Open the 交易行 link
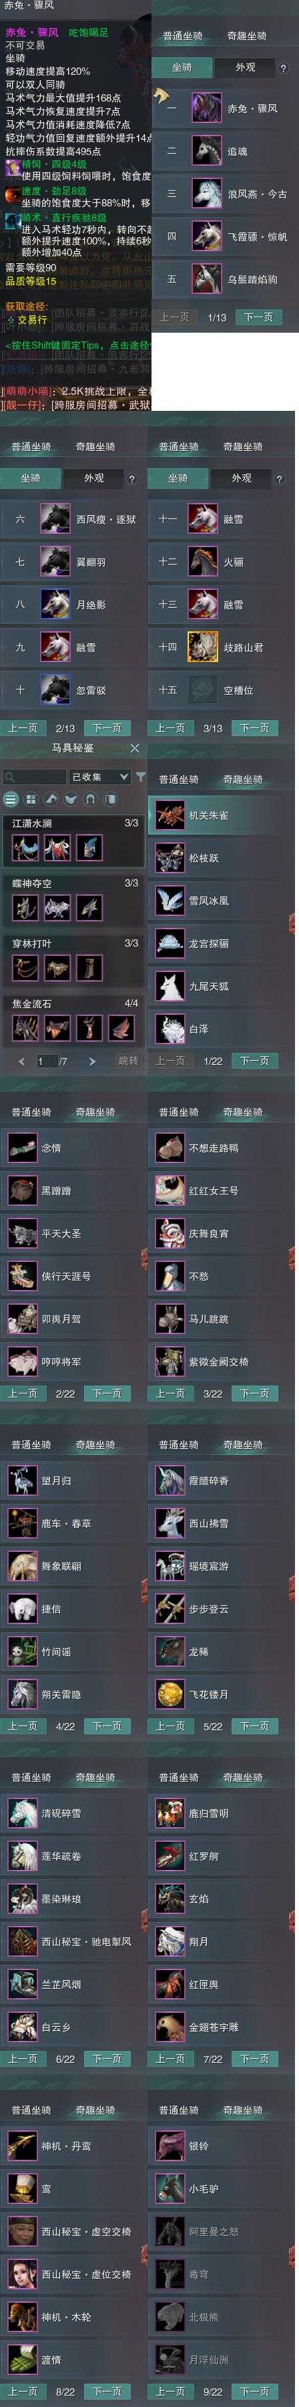Screen dimensions: 299x2407 [32, 319]
